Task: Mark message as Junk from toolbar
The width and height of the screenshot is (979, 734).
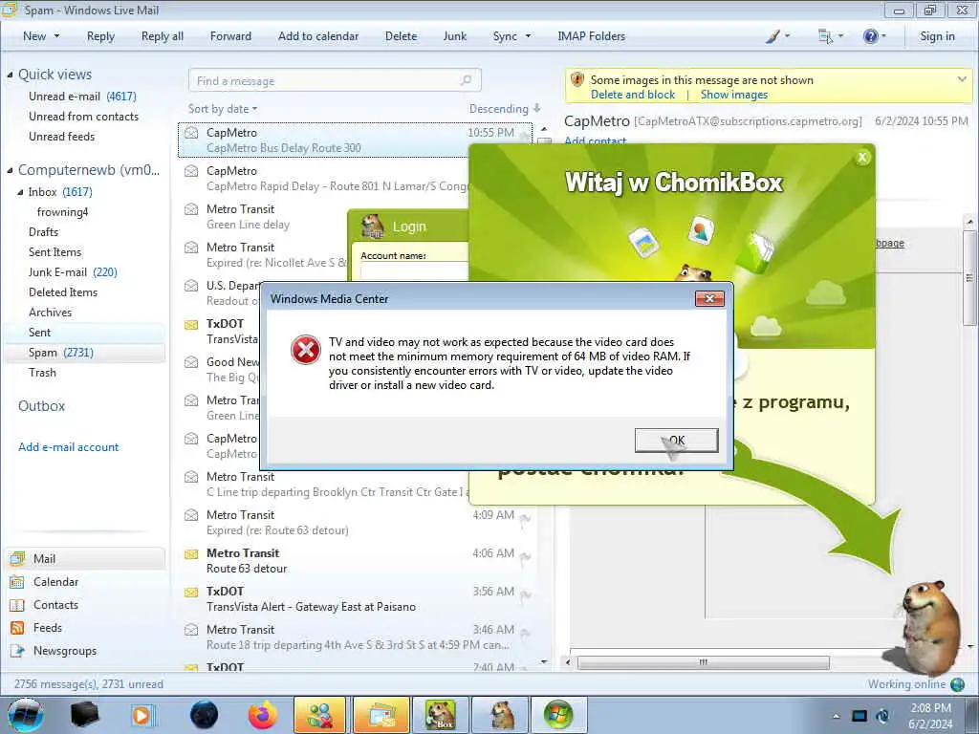Action: click(x=454, y=36)
